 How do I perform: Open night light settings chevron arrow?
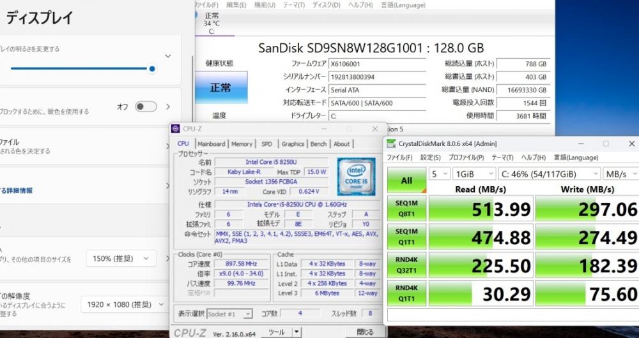coord(168,107)
